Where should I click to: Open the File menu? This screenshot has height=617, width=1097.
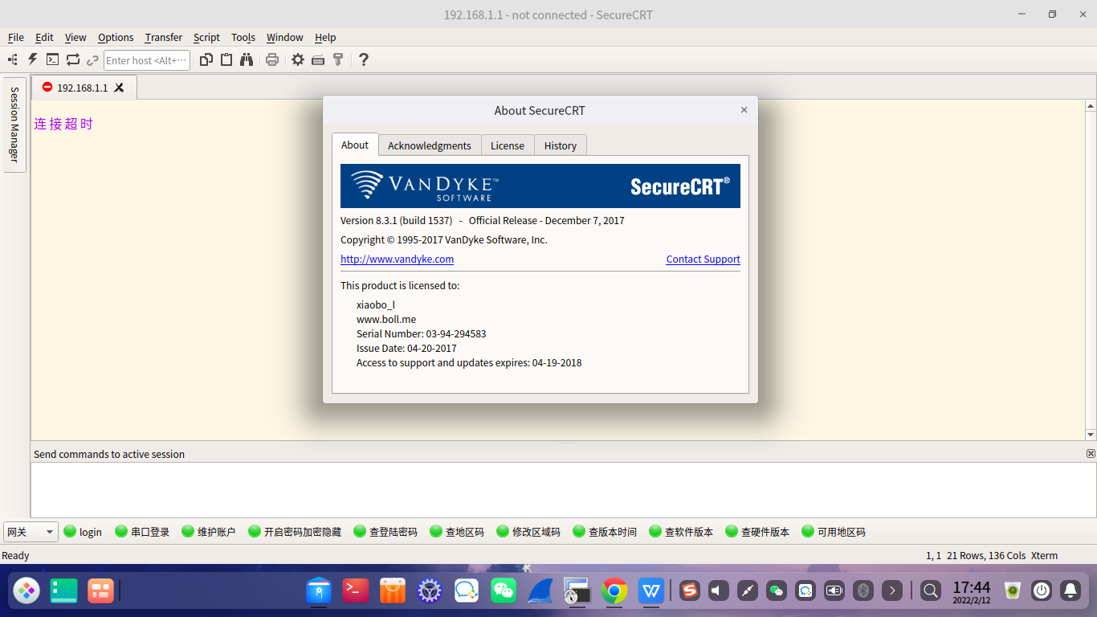click(x=16, y=37)
